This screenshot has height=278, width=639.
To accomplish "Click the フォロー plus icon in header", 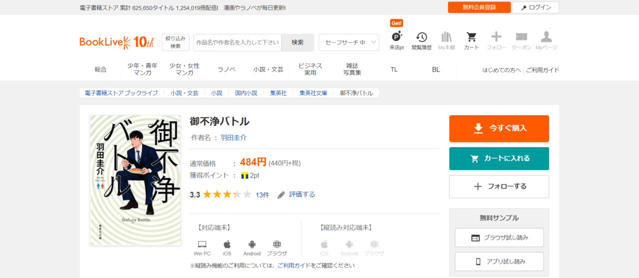I will click(496, 38).
